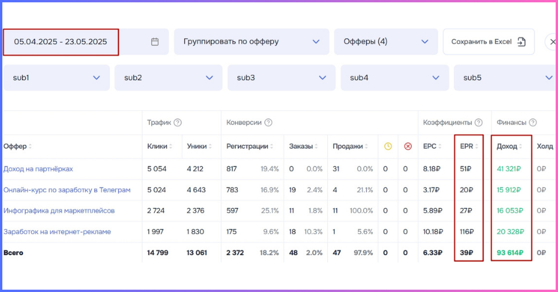Open the sub1 filter dropdown
The width and height of the screenshot is (558, 292).
pyautogui.click(x=57, y=78)
